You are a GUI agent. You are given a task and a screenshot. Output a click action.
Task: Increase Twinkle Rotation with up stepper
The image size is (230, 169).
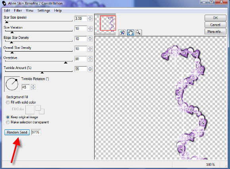pos(33,86)
